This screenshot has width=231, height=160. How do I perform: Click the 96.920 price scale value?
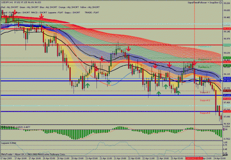point(227,124)
